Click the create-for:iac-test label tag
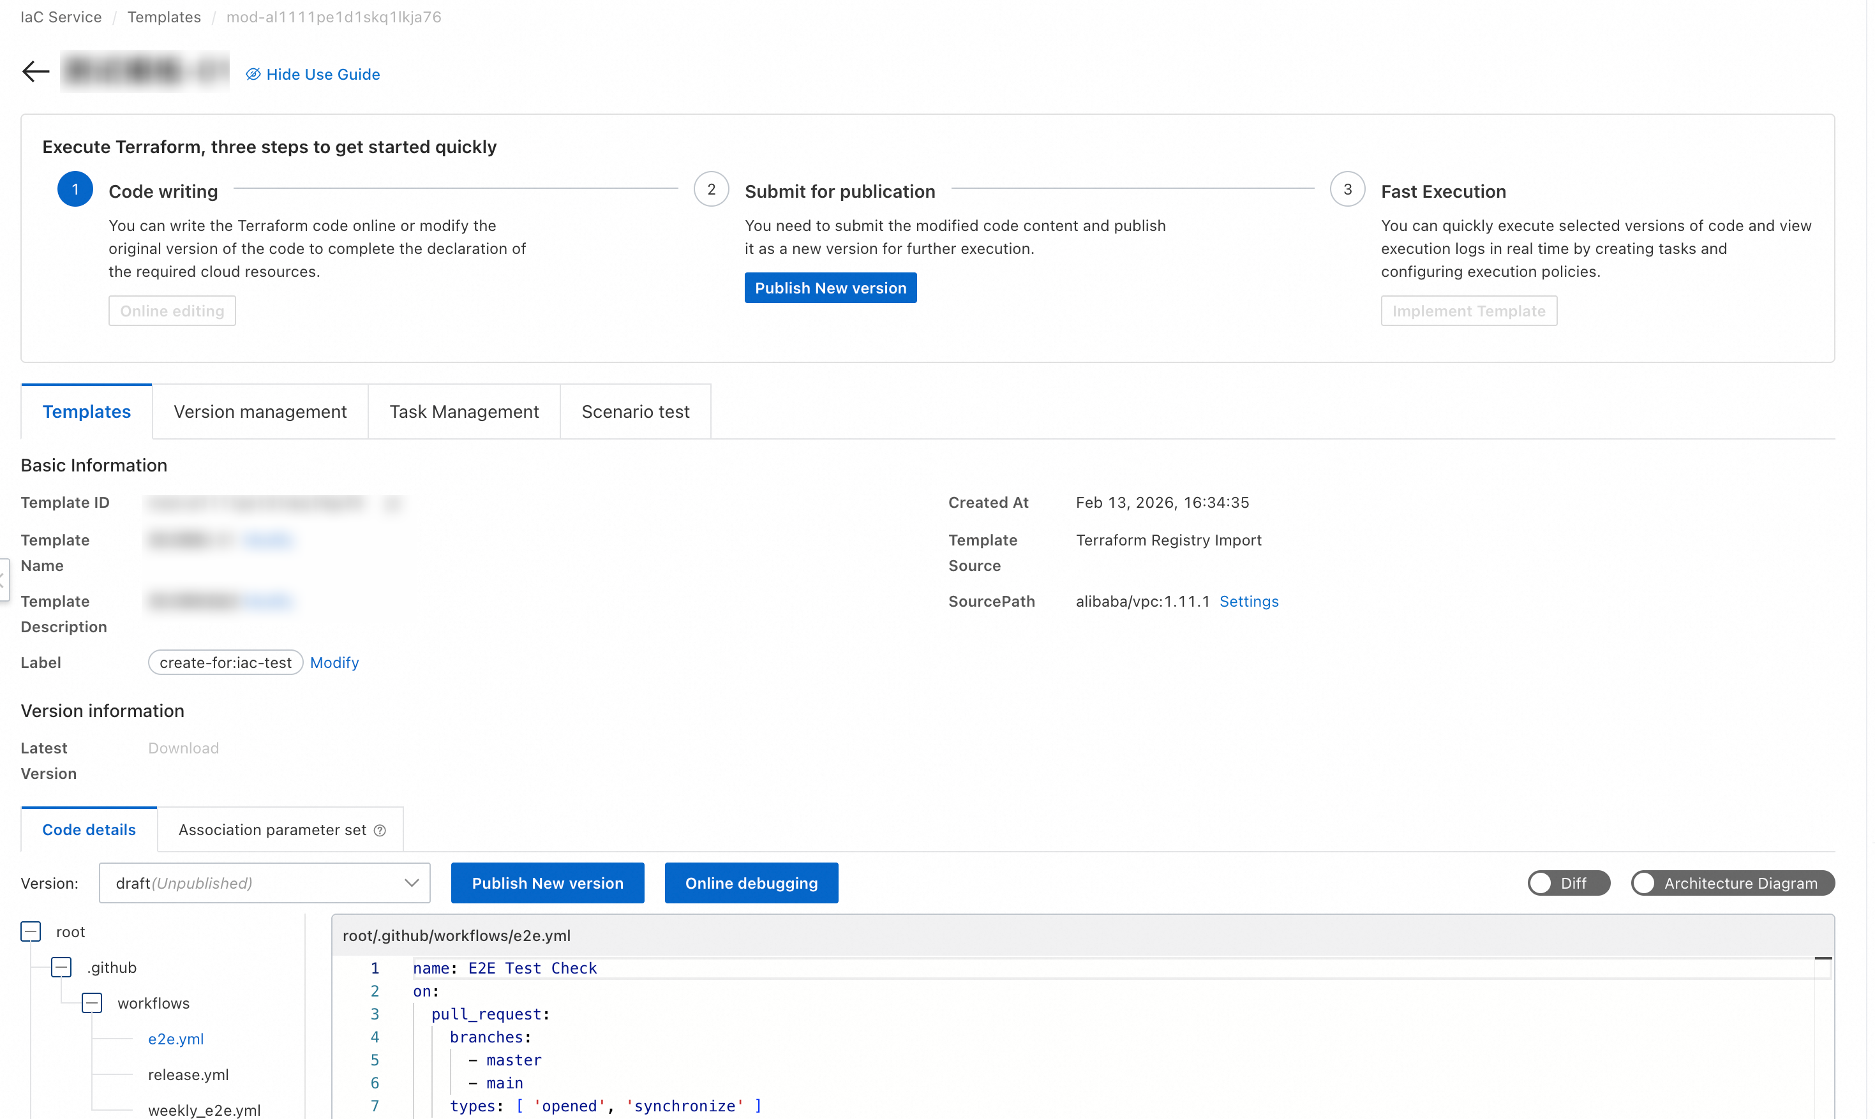 tap(225, 662)
